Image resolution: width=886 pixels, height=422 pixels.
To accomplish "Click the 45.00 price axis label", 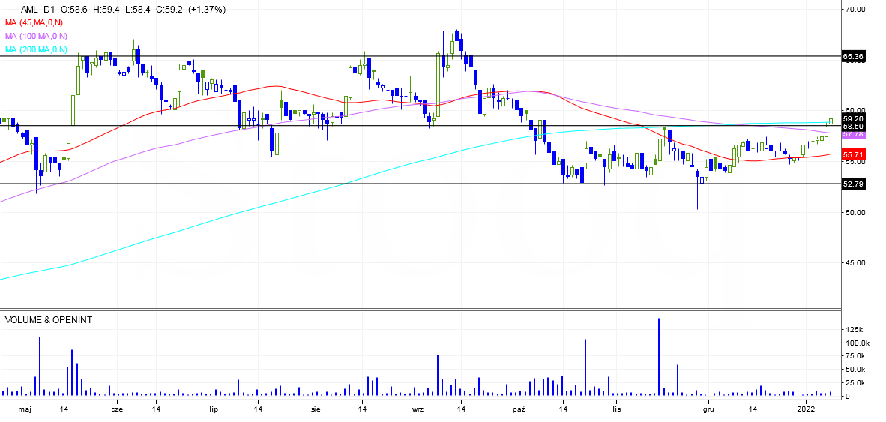I will point(855,263).
